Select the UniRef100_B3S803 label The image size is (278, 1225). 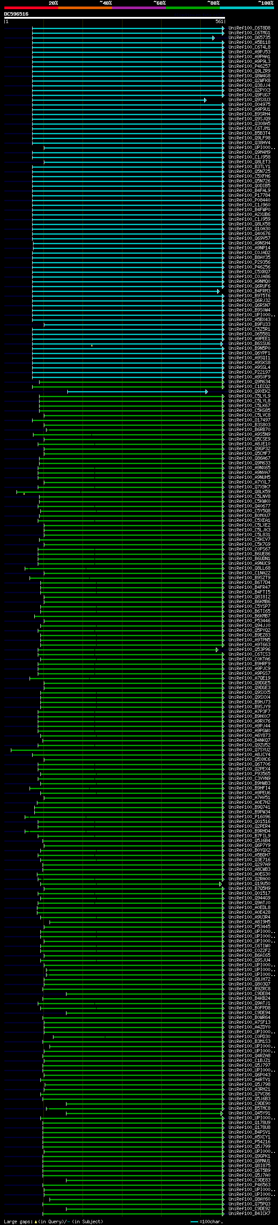pos(249,425)
